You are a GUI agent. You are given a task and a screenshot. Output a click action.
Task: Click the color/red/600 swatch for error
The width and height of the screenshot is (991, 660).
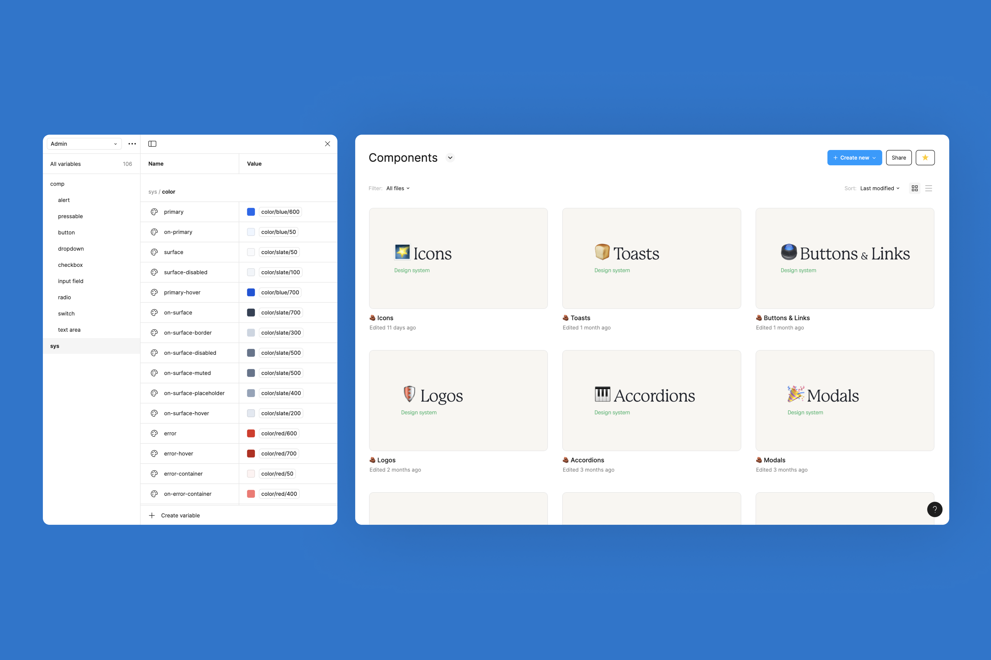pos(251,434)
